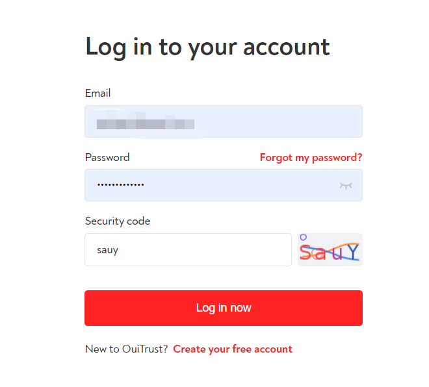Click the Security code label
The image size is (429, 387).
(x=118, y=221)
